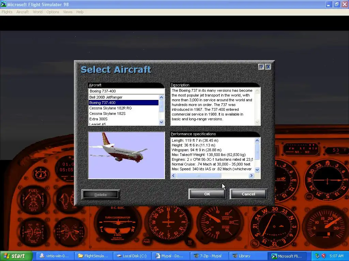
Task: Switch to Library taskbar item
Action: (247, 256)
